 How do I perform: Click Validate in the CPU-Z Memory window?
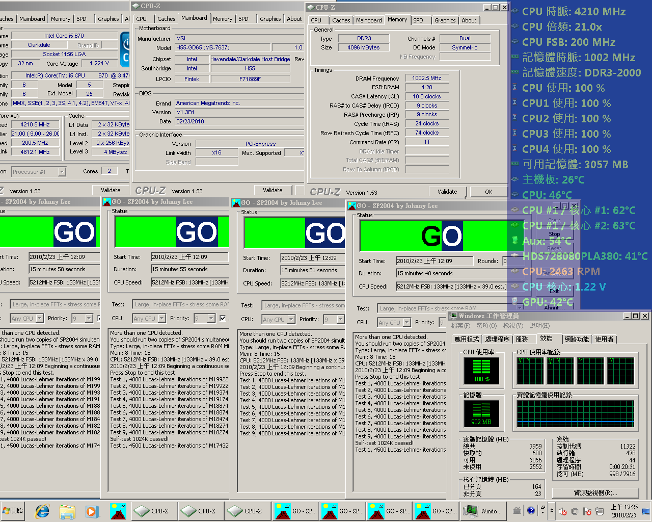[x=447, y=192]
